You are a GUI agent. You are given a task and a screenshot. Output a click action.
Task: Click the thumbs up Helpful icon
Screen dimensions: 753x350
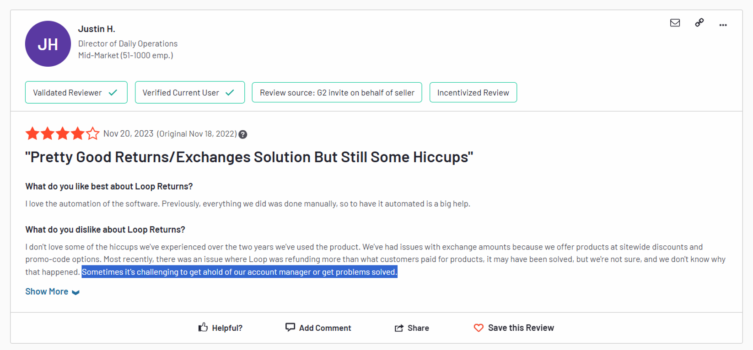pos(204,327)
